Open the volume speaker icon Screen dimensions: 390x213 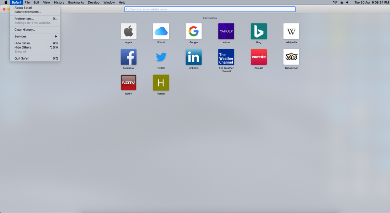point(347,2)
